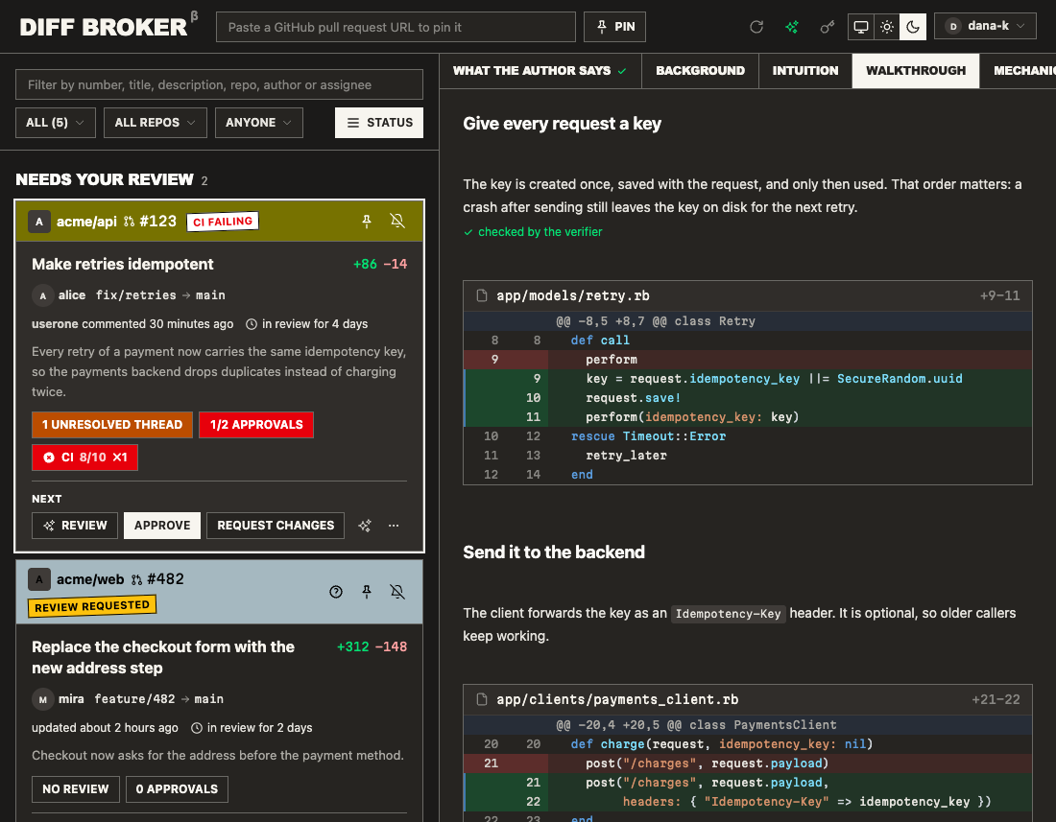Click the REQUEST CHANGES button
Viewport: 1056px width, 822px height.
[x=276, y=526]
